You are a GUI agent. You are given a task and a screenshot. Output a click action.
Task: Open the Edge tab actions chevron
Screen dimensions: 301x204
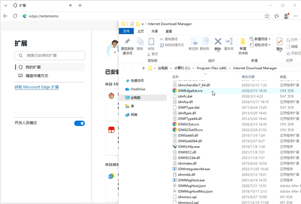coord(6,5)
